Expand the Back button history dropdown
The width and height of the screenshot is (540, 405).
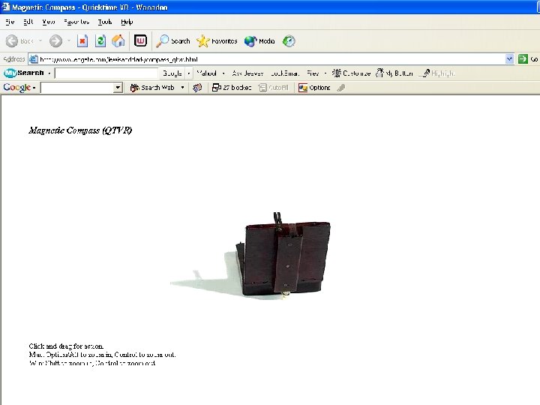(40, 41)
